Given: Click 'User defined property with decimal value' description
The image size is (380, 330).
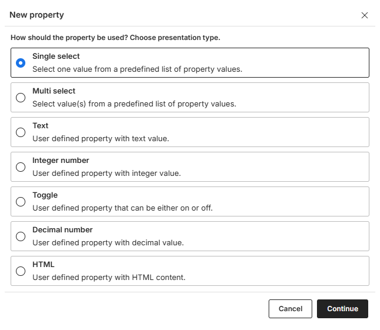Looking at the screenshot, I should [x=108, y=242].
